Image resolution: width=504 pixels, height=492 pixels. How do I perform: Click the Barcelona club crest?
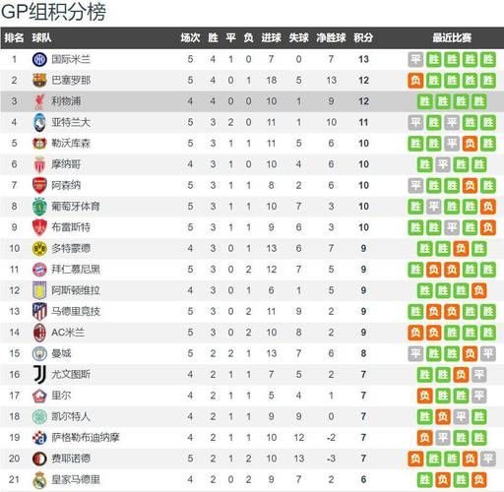(39, 81)
